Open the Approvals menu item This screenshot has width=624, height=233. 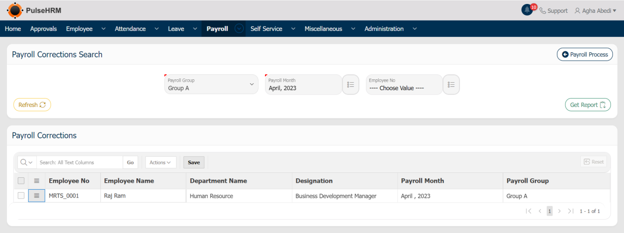click(x=43, y=29)
